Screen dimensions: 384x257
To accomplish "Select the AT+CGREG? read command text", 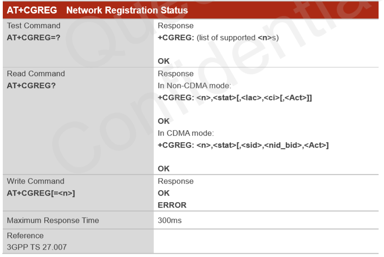I will point(31,85).
